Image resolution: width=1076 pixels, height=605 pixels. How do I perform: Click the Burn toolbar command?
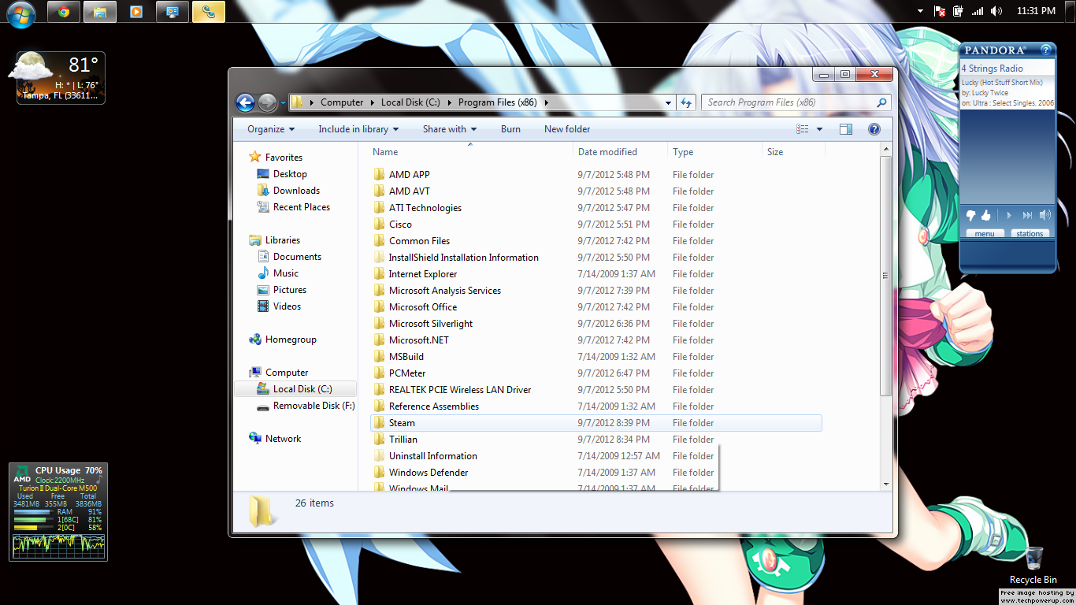pos(510,129)
